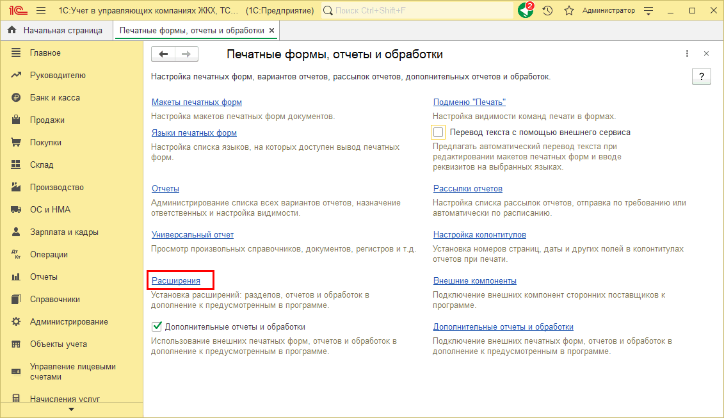Viewport: 724px width, 418px height.
Task: Enable Перевод текста с помощью внешнего сервиса checkbox
Action: pyautogui.click(x=438, y=132)
